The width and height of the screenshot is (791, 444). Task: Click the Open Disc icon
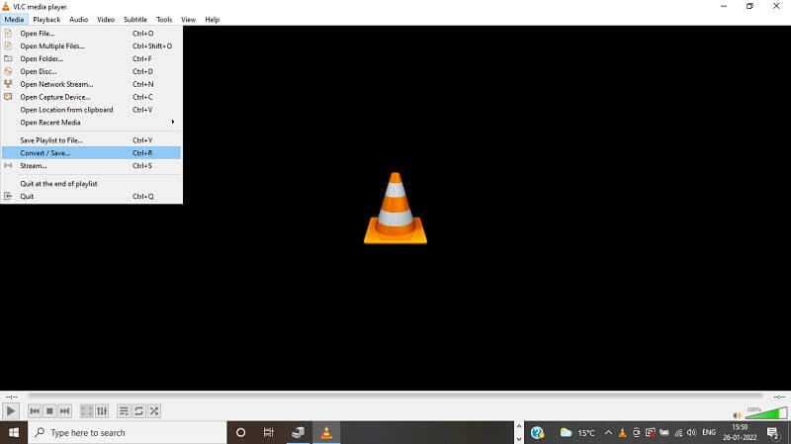point(8,71)
